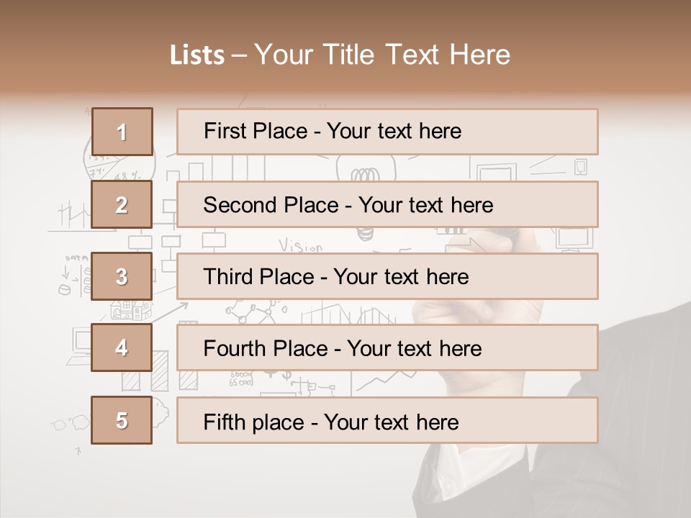Select the number 2 box
The image size is (691, 518).
[122, 205]
